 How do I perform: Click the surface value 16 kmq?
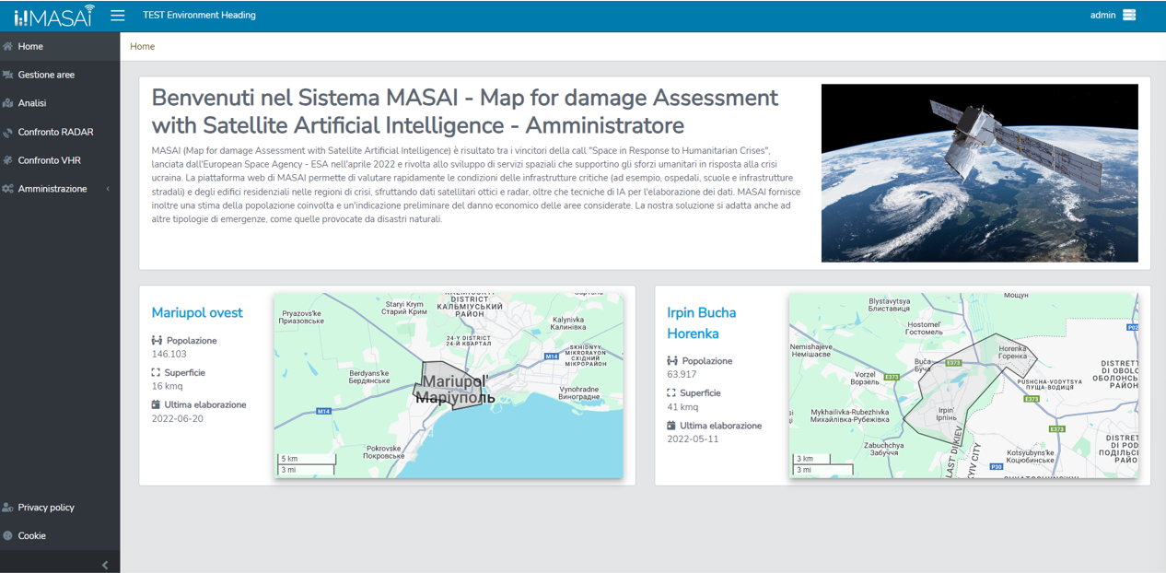pos(167,387)
